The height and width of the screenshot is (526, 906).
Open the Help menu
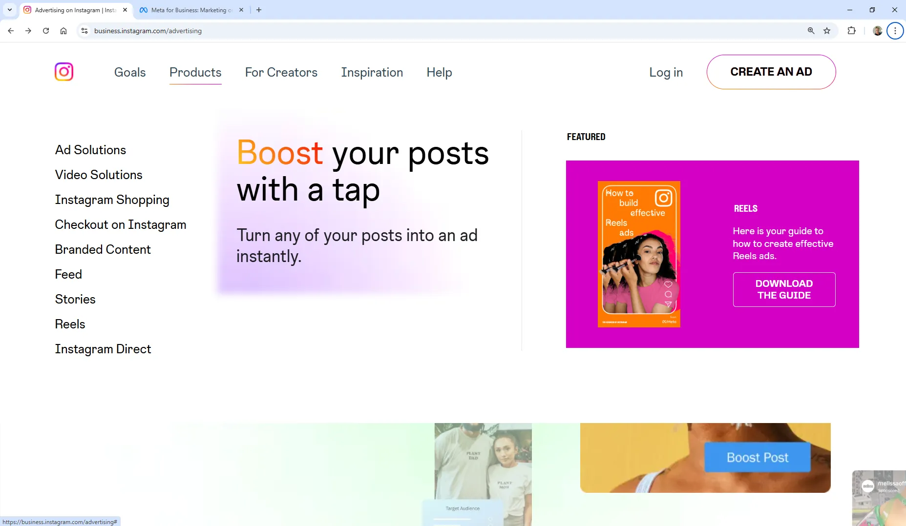point(439,72)
